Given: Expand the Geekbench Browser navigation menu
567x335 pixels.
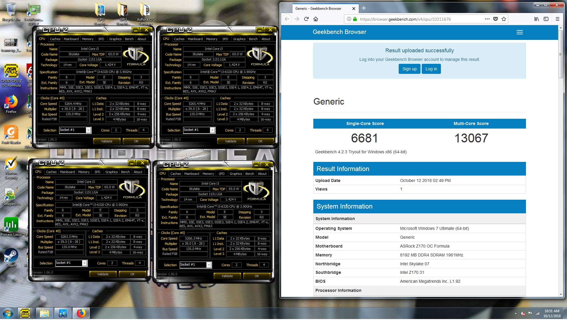Looking at the screenshot, I should 520,32.
